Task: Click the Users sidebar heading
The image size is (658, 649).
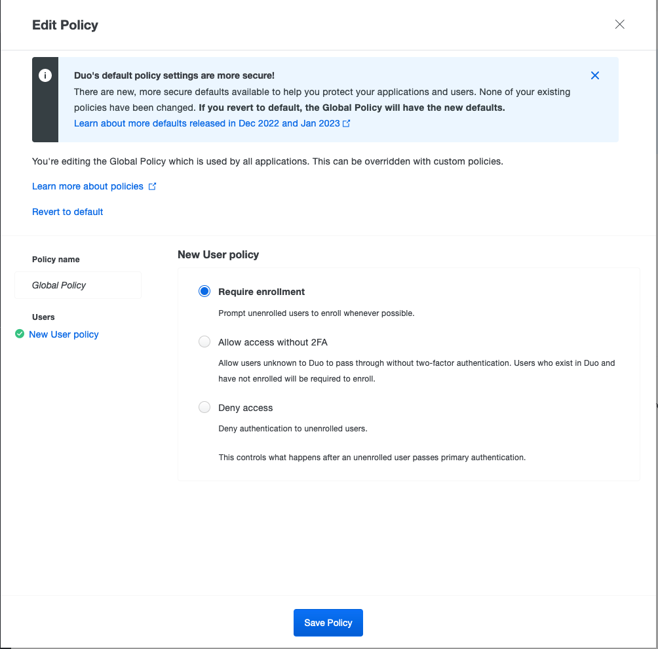Action: [x=43, y=317]
